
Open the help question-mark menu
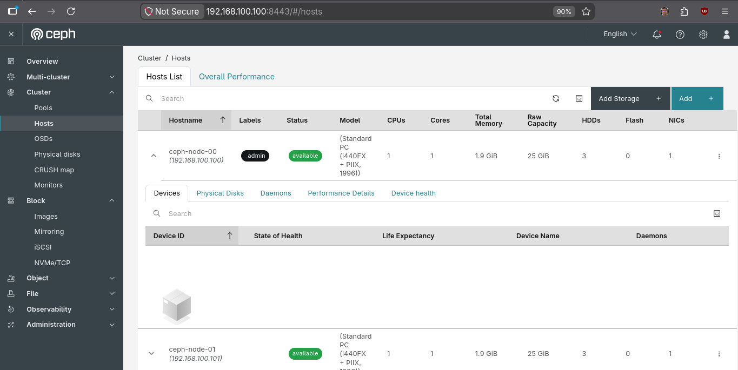[680, 34]
